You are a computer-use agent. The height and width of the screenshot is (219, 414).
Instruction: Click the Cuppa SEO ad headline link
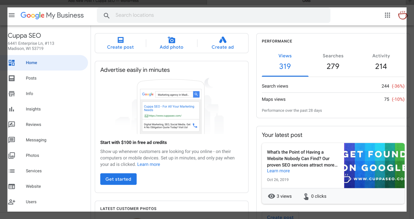point(169,108)
